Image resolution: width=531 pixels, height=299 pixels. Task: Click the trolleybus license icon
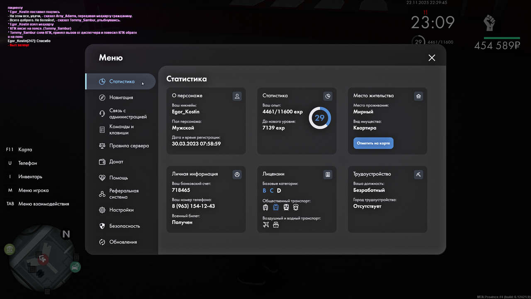point(266,207)
